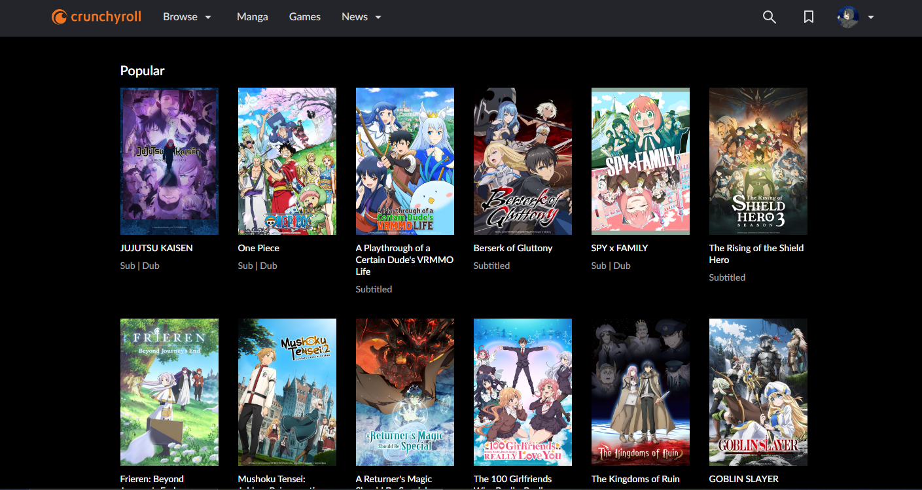Click Sub | Dub under JUJUTSU KAISEN
The height and width of the screenshot is (490, 922).
(140, 266)
